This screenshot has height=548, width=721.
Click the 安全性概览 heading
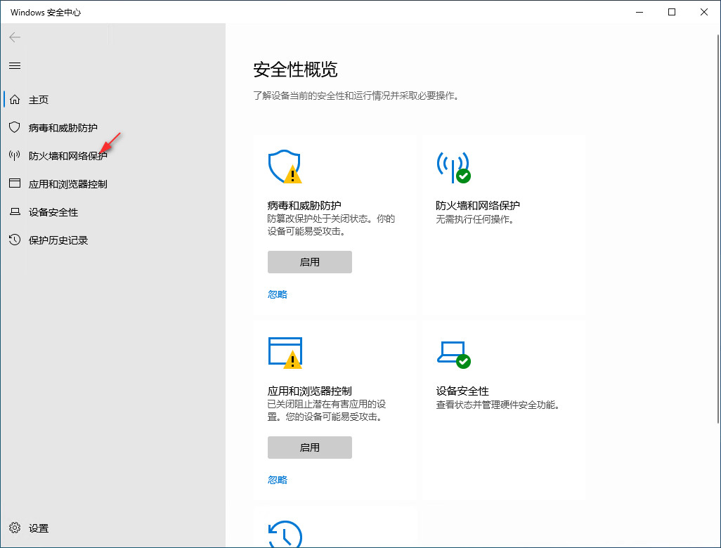pyautogui.click(x=295, y=70)
